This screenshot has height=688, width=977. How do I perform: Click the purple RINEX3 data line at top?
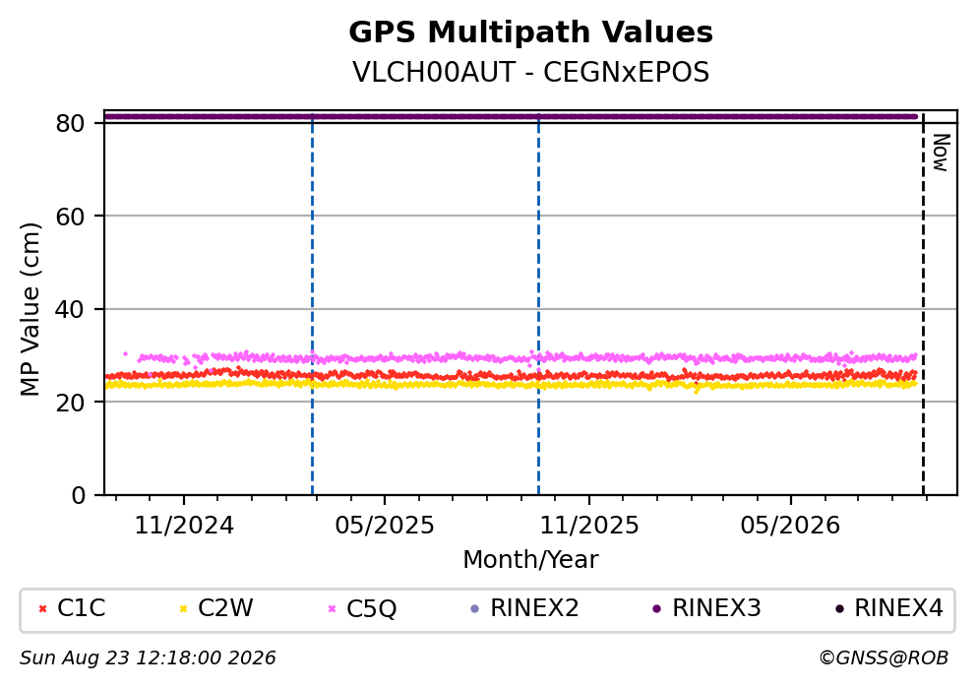(511, 116)
